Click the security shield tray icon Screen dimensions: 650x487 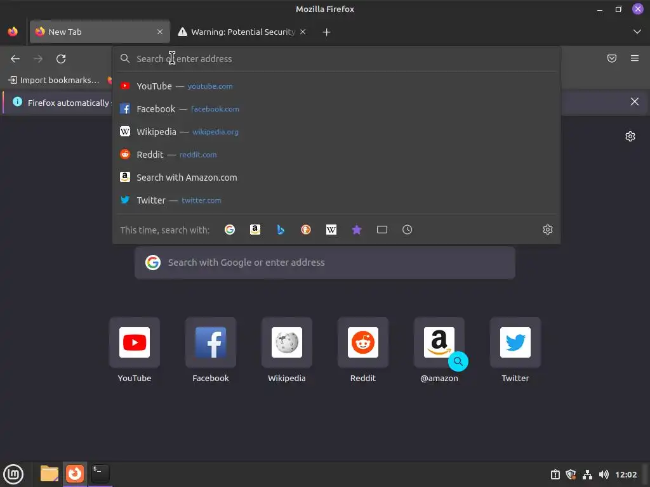pyautogui.click(x=571, y=474)
